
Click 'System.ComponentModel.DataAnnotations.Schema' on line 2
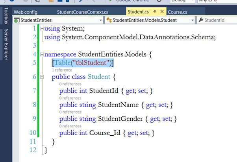(138, 37)
